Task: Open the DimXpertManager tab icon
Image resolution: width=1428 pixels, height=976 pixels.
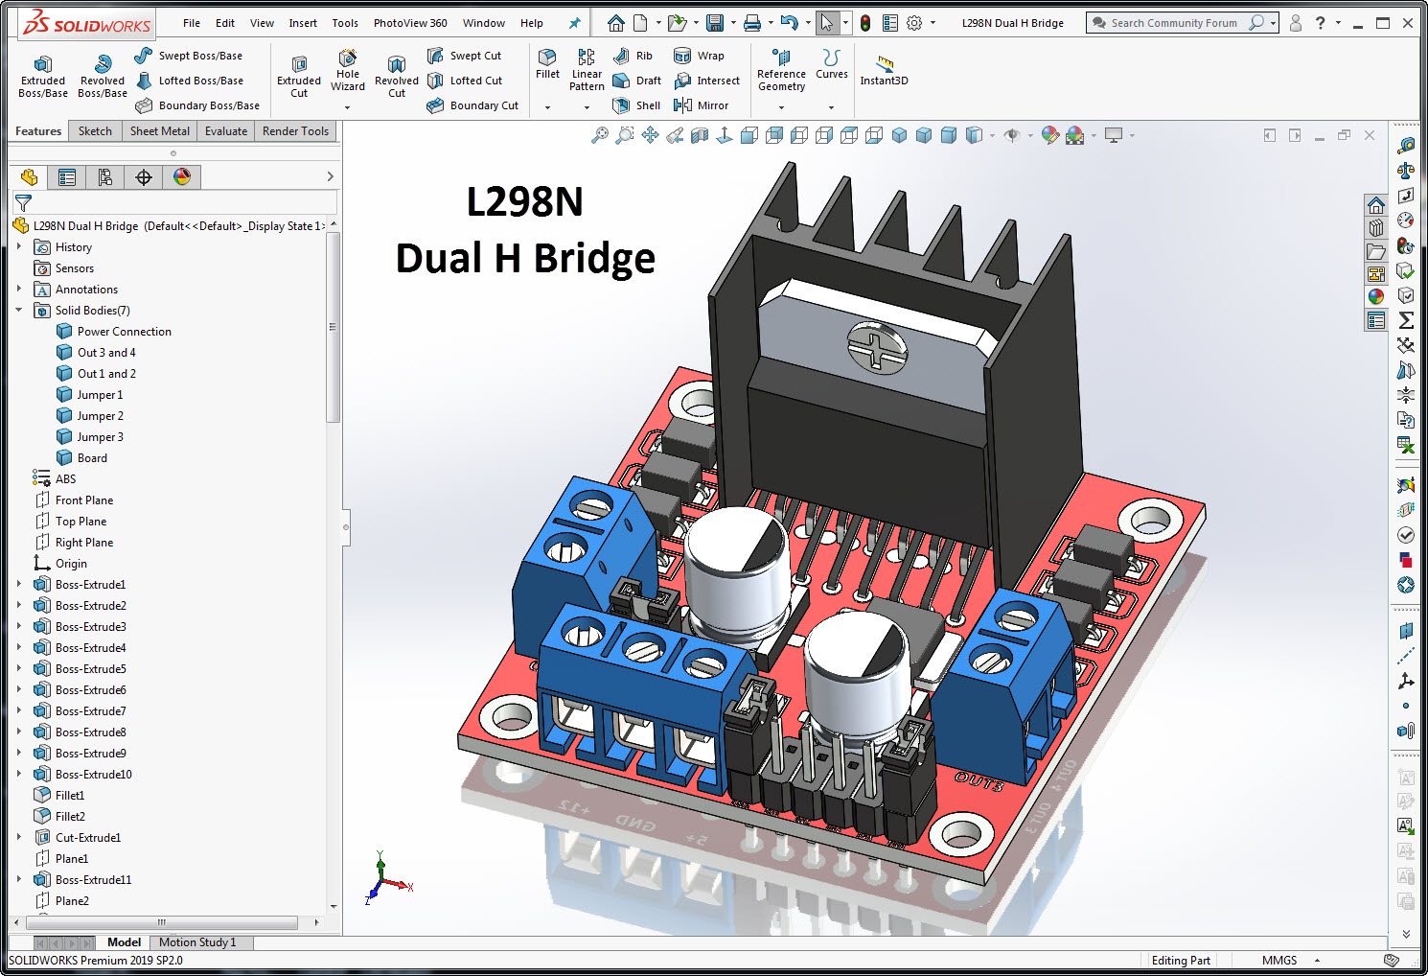Action: 144,177
